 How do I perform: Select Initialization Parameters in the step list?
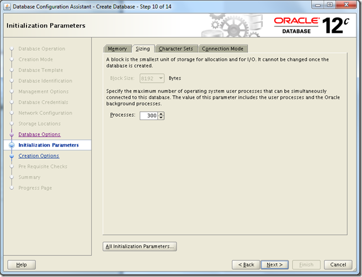point(49,145)
